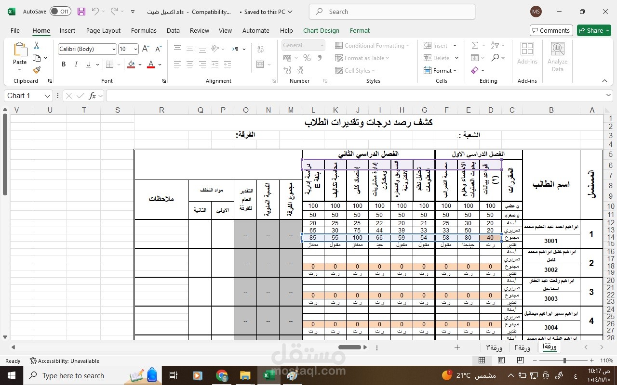Click the Comments button
This screenshot has width=617, height=385.
551,30
